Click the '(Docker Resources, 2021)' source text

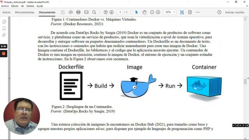tap(83, 24)
